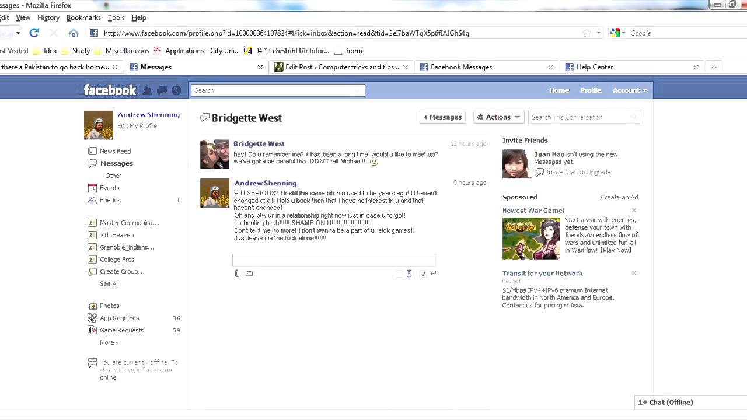Click the enter-arrow quick reply icon
747x420 pixels.
(x=433, y=273)
